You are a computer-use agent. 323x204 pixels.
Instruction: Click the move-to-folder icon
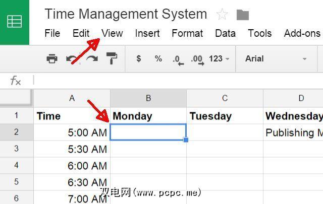[x=243, y=15]
